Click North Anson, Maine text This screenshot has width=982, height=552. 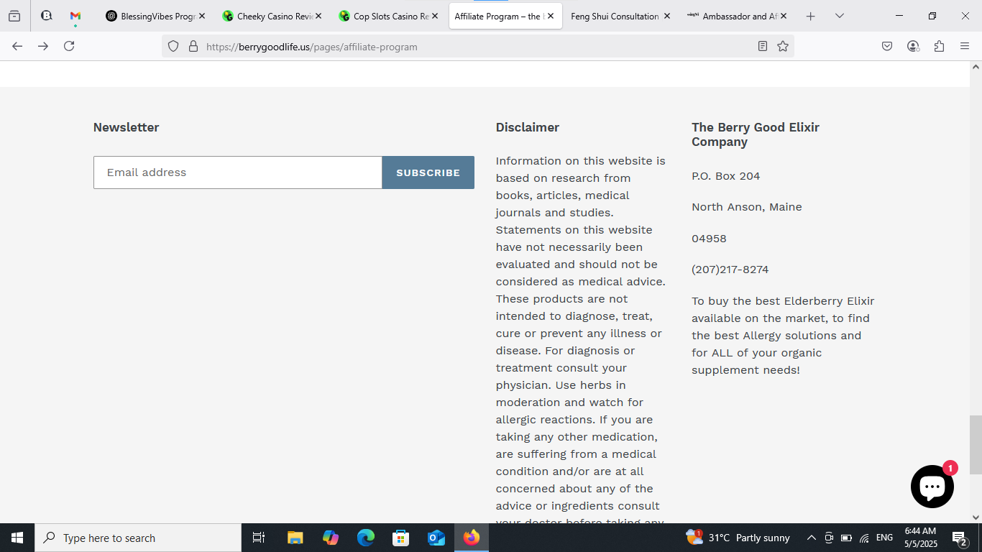click(746, 207)
